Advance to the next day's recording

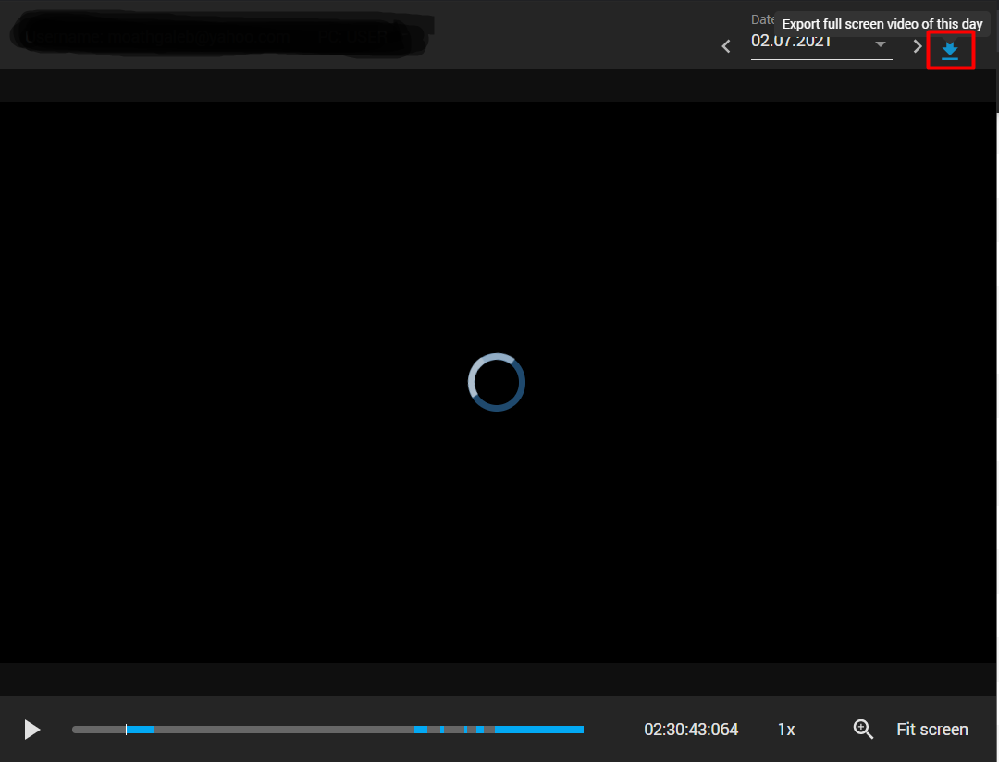pyautogui.click(x=917, y=45)
